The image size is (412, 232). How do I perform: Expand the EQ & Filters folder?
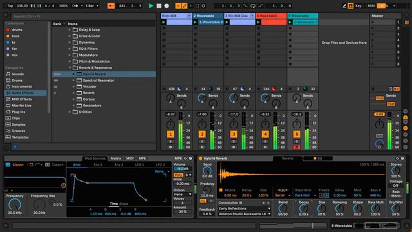click(70, 49)
